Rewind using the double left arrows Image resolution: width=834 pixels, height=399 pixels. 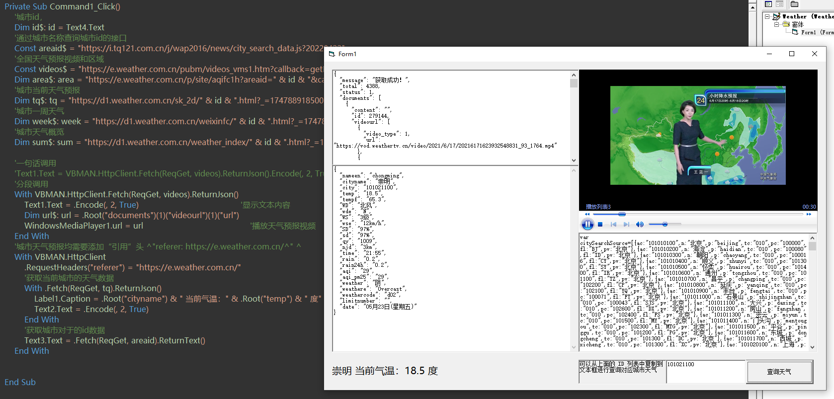(587, 214)
